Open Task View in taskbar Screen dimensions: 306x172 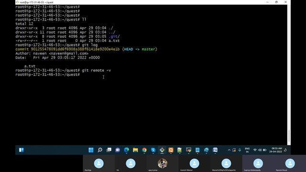click(109, 150)
